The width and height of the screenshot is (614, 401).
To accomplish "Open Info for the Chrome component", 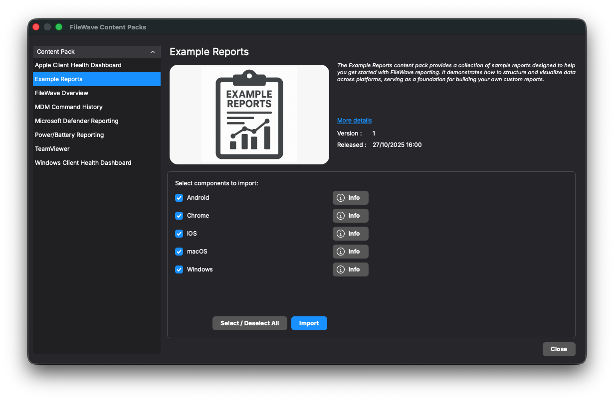I will [350, 216].
